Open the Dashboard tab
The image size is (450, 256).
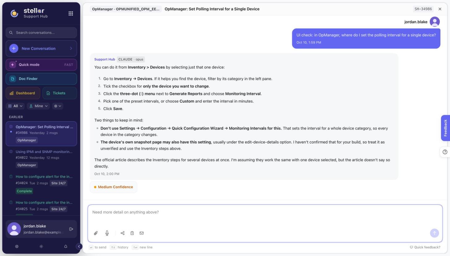point(23,93)
